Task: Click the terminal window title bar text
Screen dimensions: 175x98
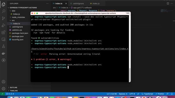Action: (x=80, y=13)
